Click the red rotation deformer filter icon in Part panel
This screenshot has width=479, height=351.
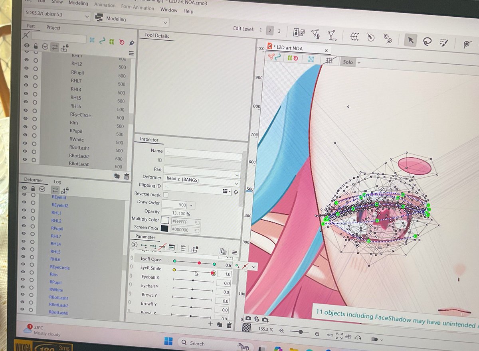point(122,42)
